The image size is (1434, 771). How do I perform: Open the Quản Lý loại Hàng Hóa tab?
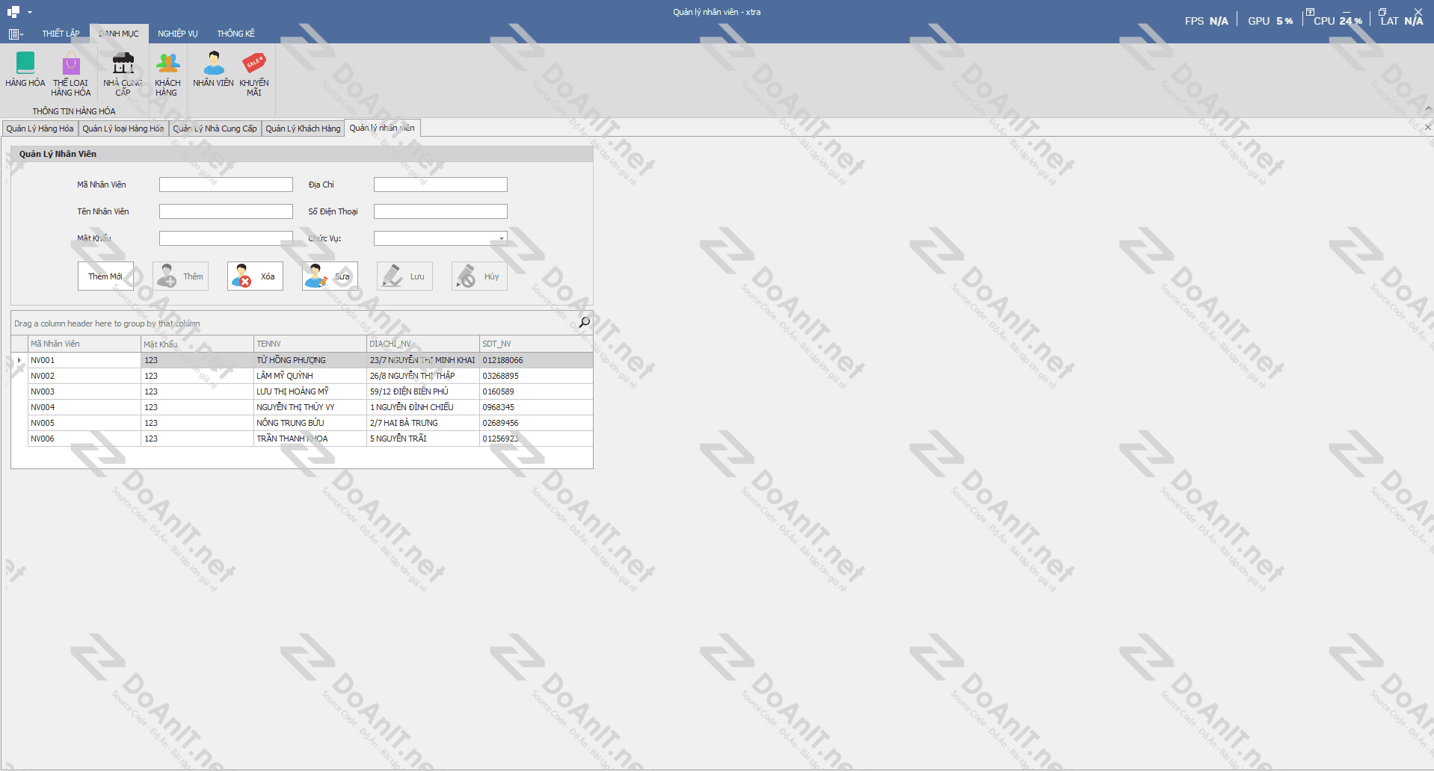click(x=123, y=128)
